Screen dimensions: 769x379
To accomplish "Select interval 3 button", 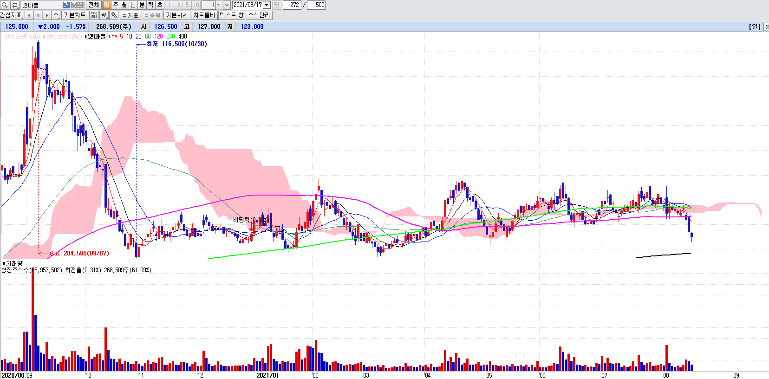I will tap(178, 5).
